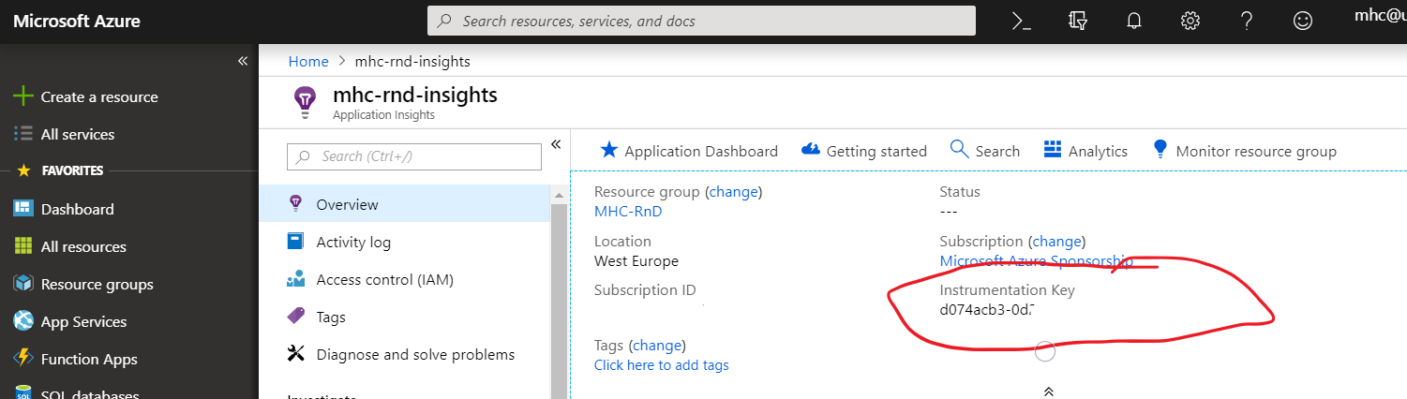Open Tags menu item
This screenshot has width=1407, height=399.
(405, 317)
